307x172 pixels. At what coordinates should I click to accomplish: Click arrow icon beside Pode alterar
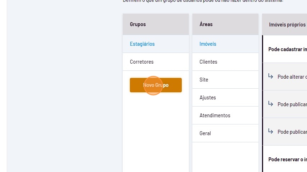click(271, 77)
